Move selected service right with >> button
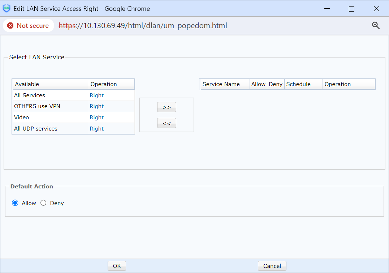This screenshot has height=273, width=389. point(167,107)
